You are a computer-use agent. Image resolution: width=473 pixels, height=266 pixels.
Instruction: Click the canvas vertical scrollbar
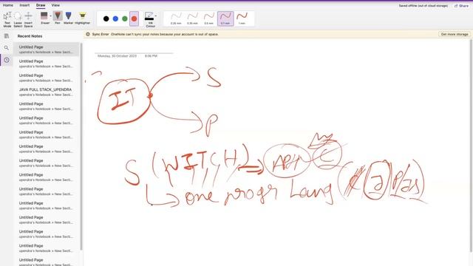[471, 146]
